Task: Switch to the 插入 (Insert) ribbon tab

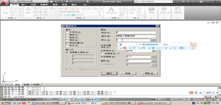Action: click(x=24, y=4)
